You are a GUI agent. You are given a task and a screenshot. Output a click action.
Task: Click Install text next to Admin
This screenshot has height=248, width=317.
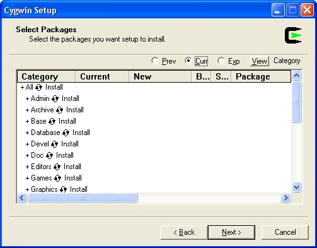coord(71,98)
